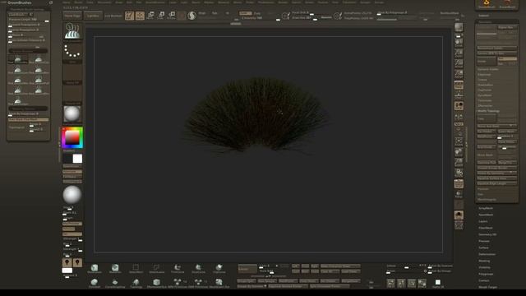
Task: Click the first GroomBrush tool icon top right
Action: (486, 4)
